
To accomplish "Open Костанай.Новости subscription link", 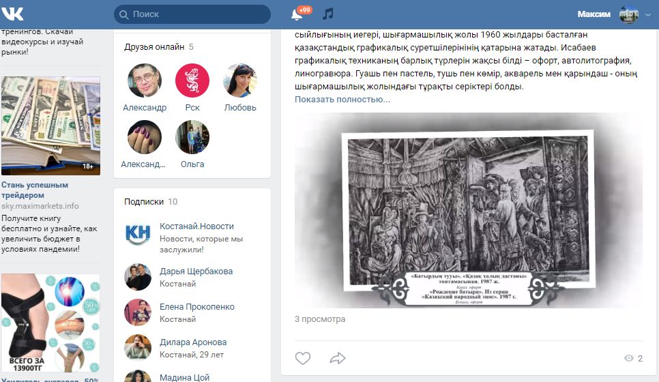I will [x=196, y=226].
